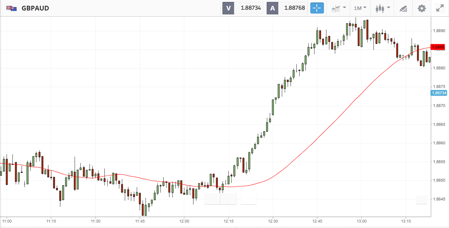Click the blue 1,88734 price tag on the axis
Screen dimensions: 449x228
point(439,93)
